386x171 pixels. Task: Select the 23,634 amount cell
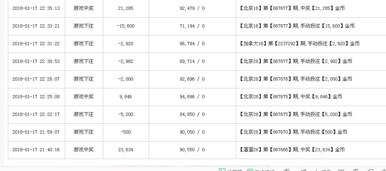126,150
